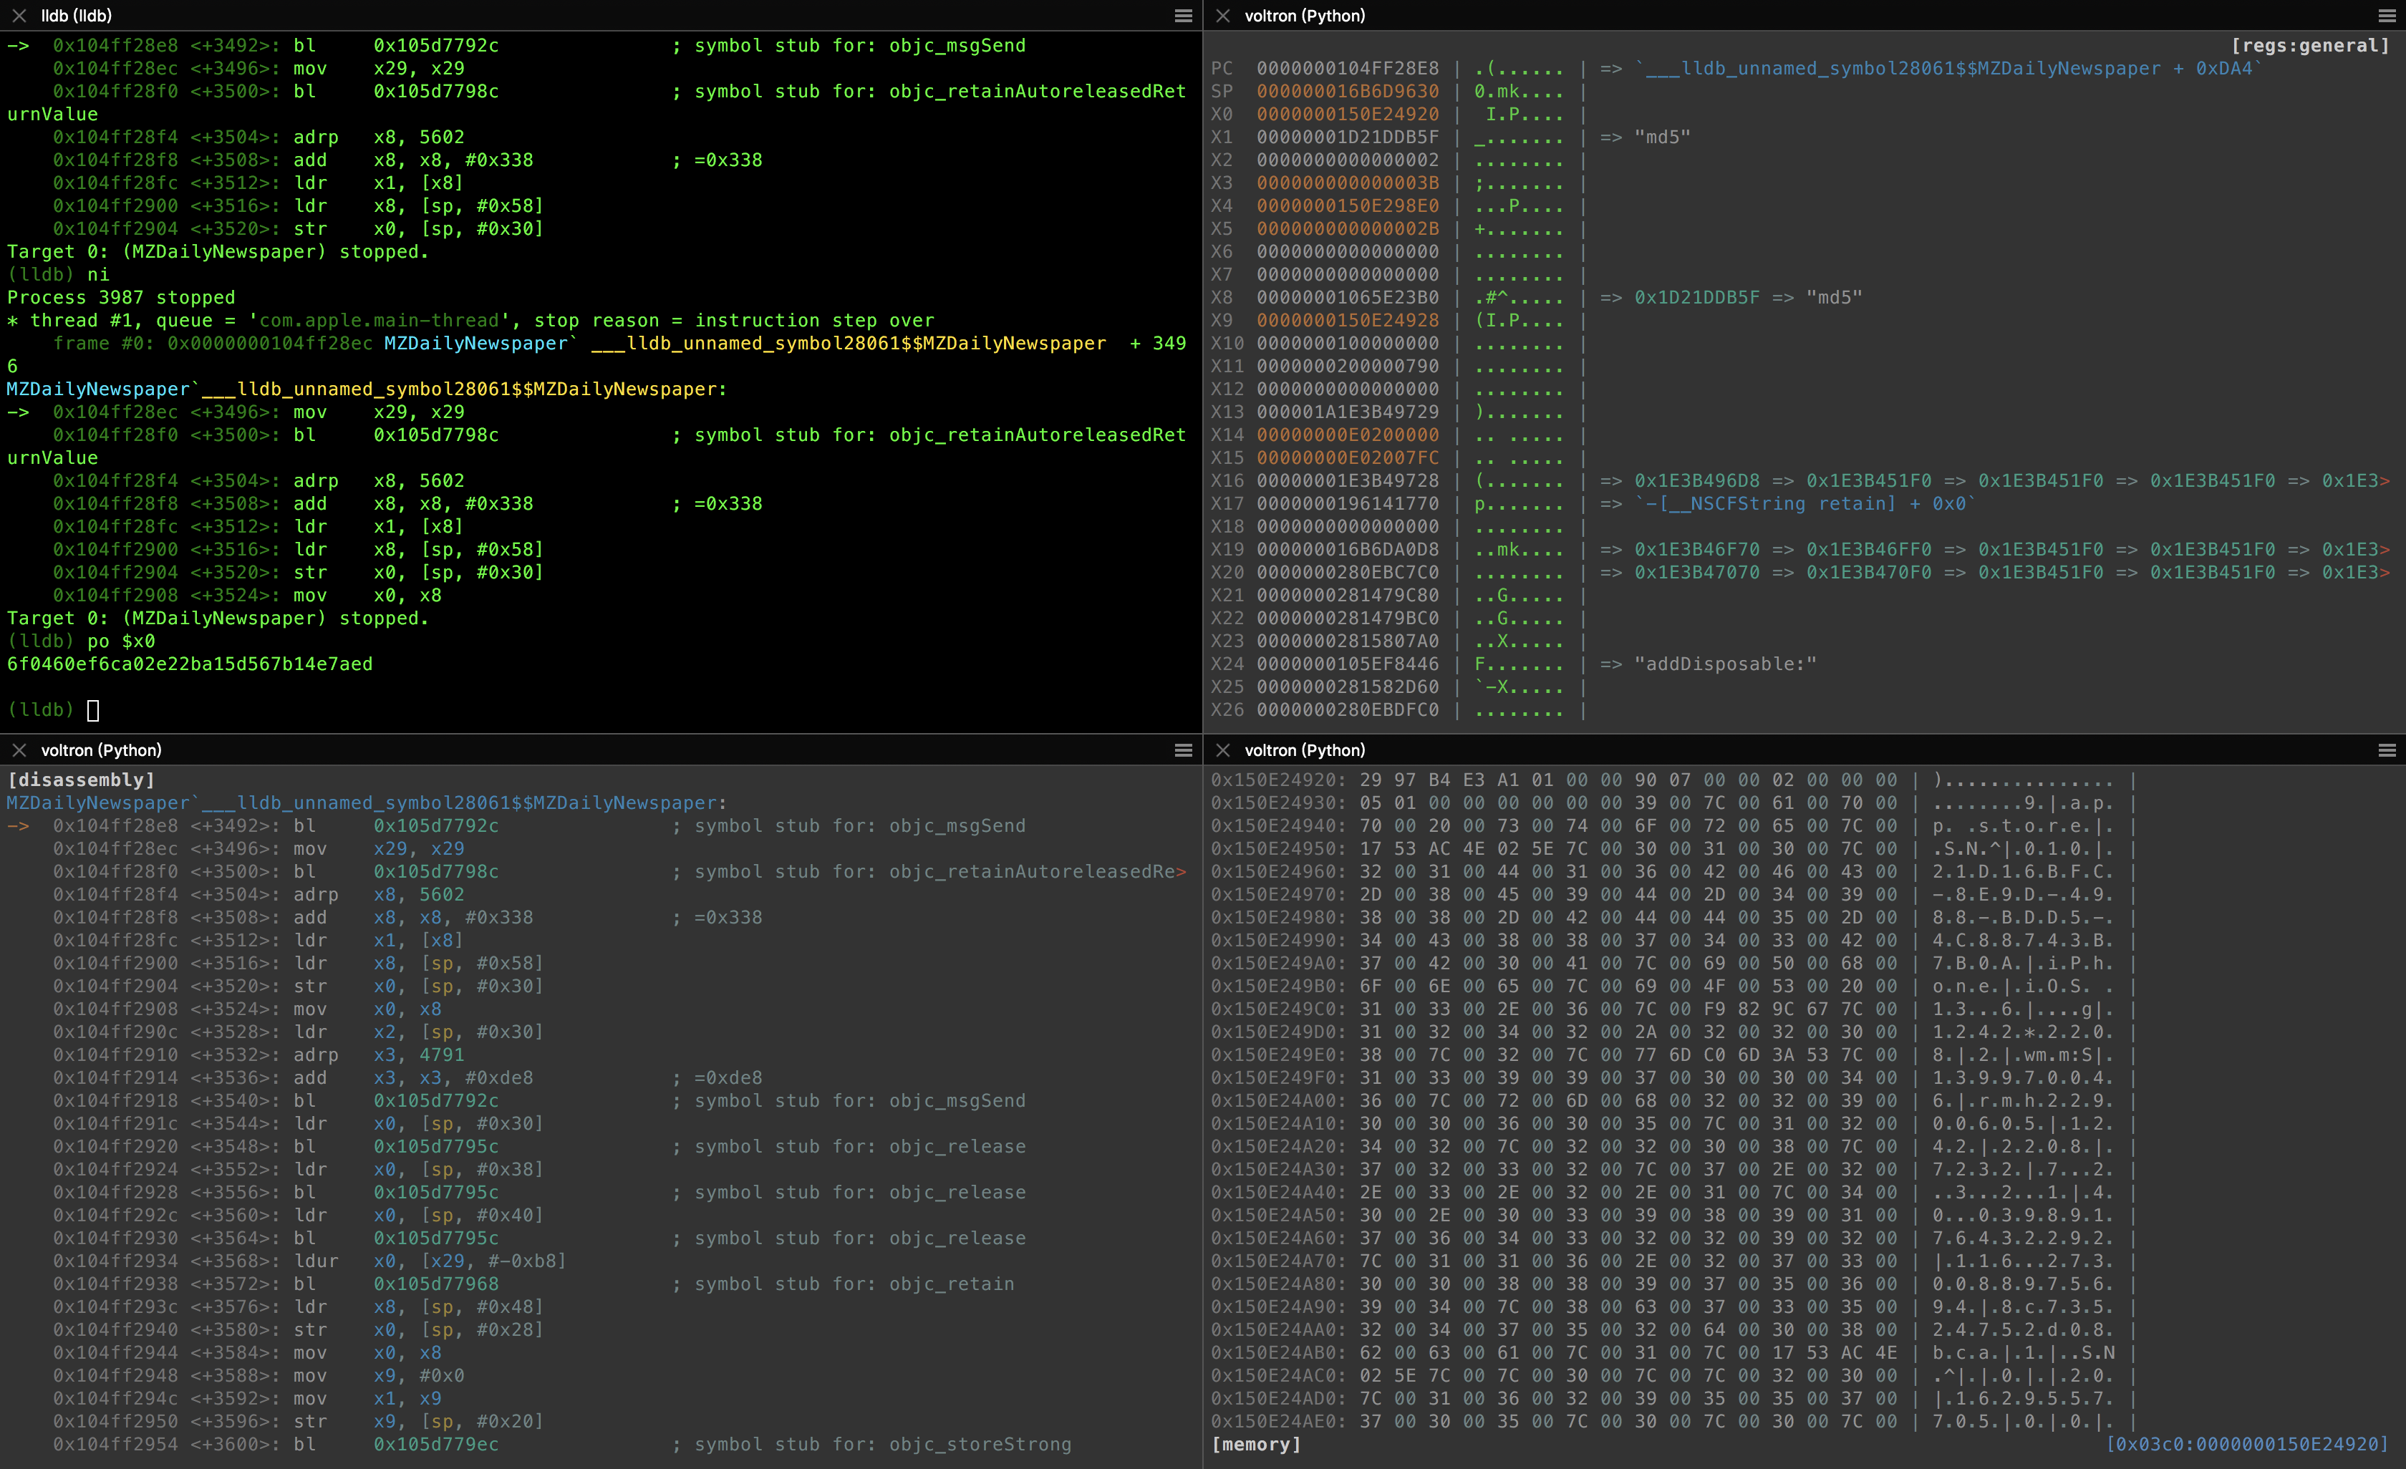This screenshot has width=2406, height=1469.
Task: Click the PC register value row
Action: click(1348, 68)
